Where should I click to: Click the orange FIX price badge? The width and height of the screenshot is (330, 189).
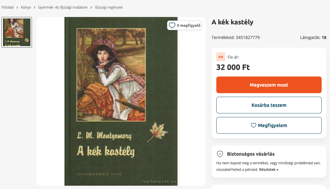(221, 57)
